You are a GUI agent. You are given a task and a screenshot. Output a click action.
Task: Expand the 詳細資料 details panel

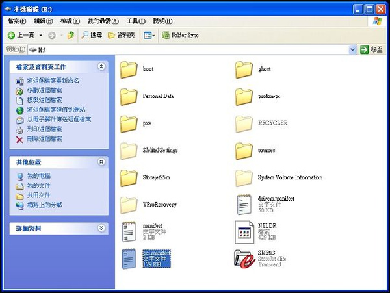[x=101, y=228]
